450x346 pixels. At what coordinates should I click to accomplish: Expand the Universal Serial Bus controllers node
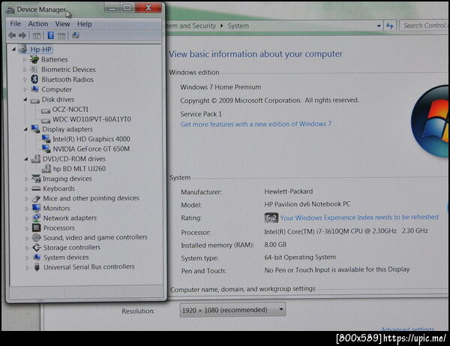(27, 268)
